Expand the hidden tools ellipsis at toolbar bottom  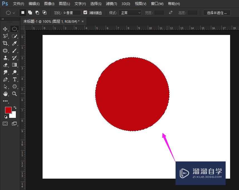point(5,101)
